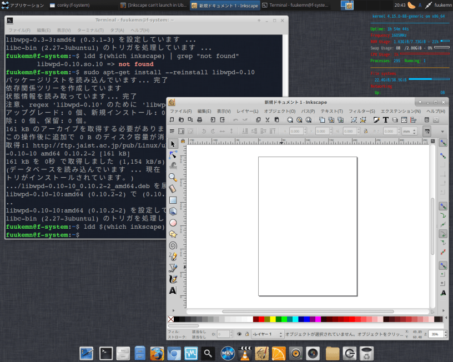The height and width of the screenshot is (362, 453).
Task: Click the Import icon
Action: (x=213, y=119)
